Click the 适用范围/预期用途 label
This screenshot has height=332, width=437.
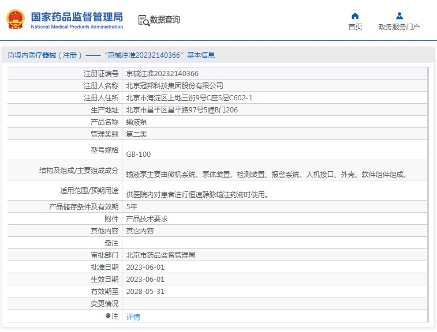tap(89, 190)
